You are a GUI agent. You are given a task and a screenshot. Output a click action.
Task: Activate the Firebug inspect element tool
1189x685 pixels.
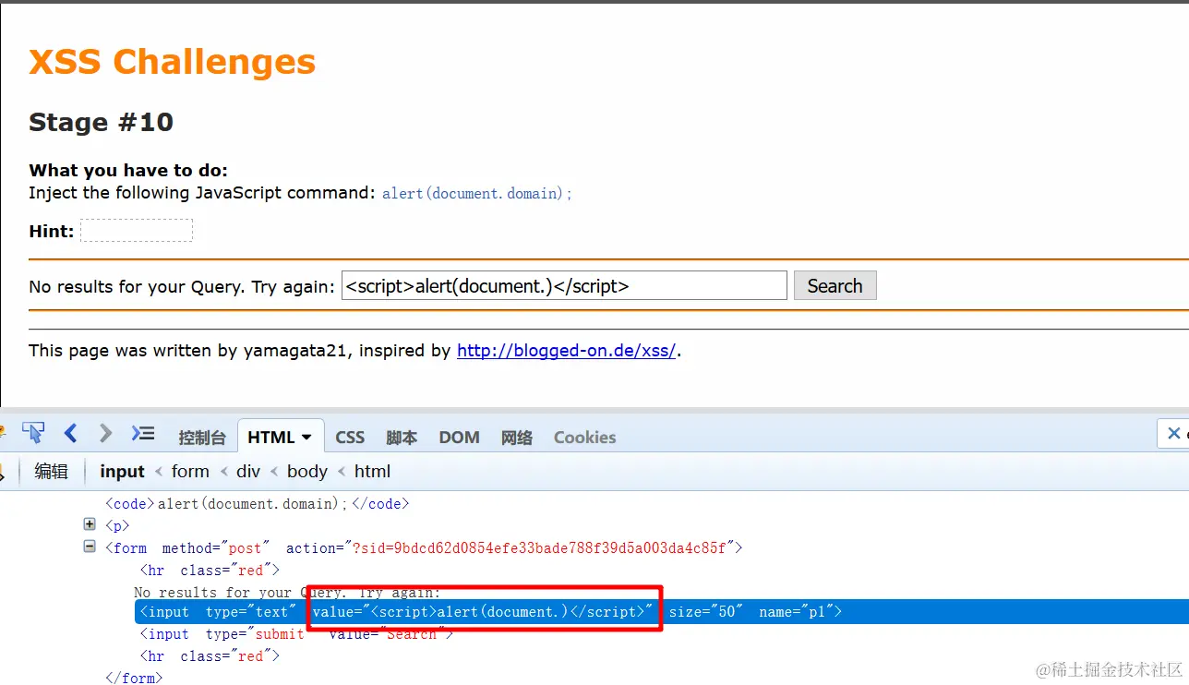coord(33,433)
